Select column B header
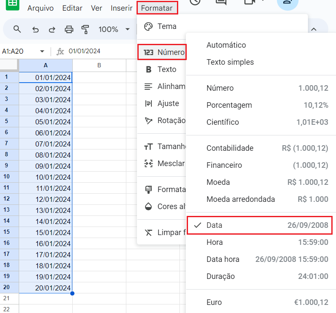 (99, 65)
